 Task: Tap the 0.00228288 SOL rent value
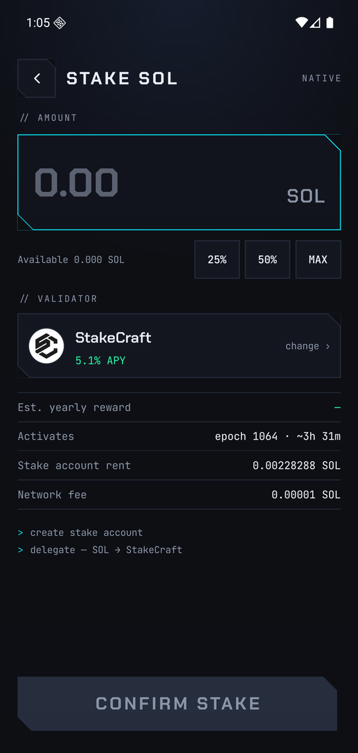click(296, 465)
